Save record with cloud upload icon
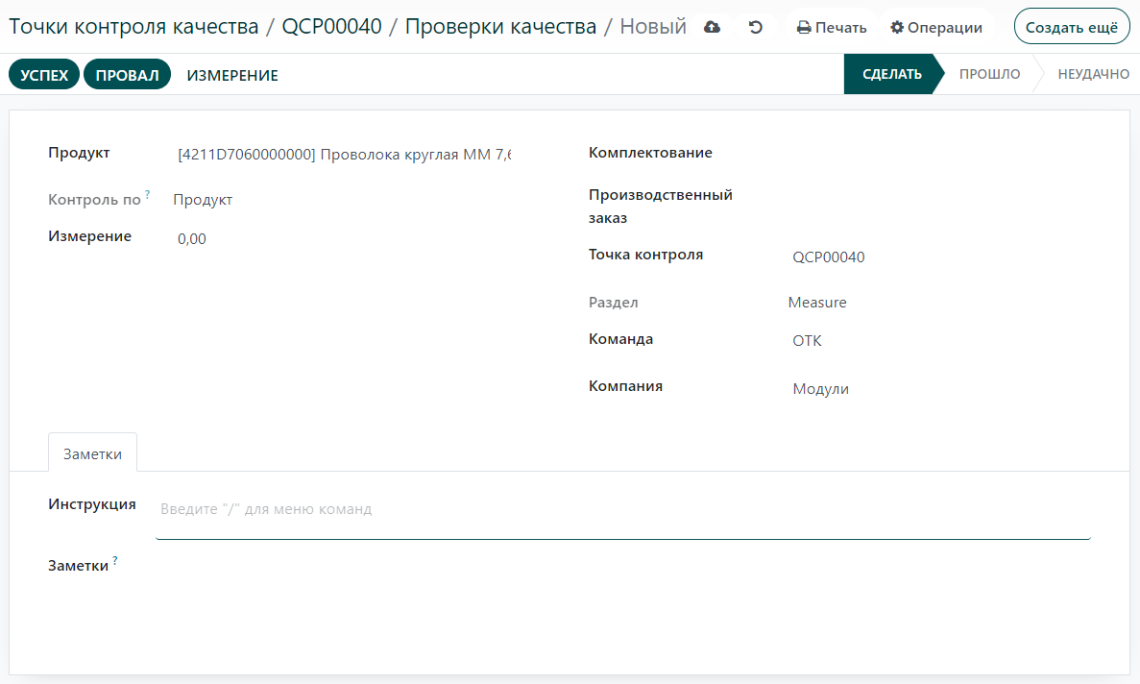This screenshot has height=684, width=1140. 712,27
